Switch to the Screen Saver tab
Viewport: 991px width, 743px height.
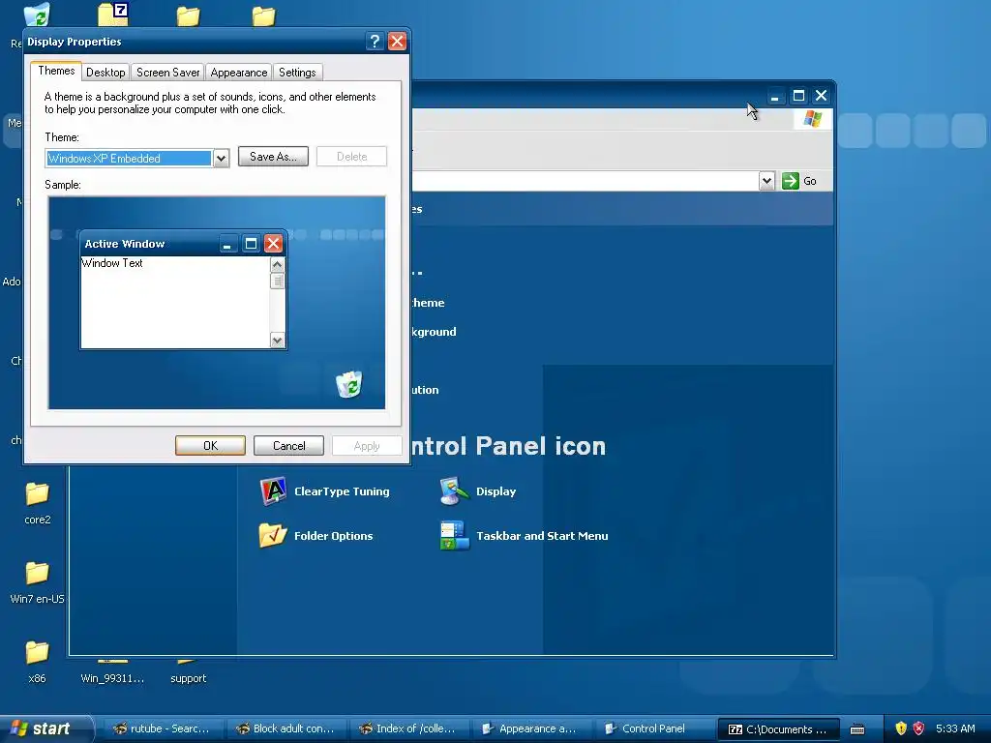click(168, 72)
